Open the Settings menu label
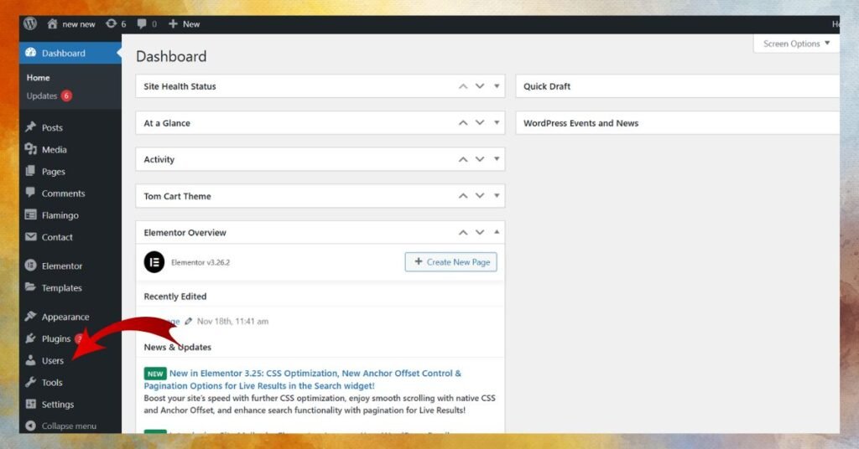The image size is (859, 449). click(58, 404)
